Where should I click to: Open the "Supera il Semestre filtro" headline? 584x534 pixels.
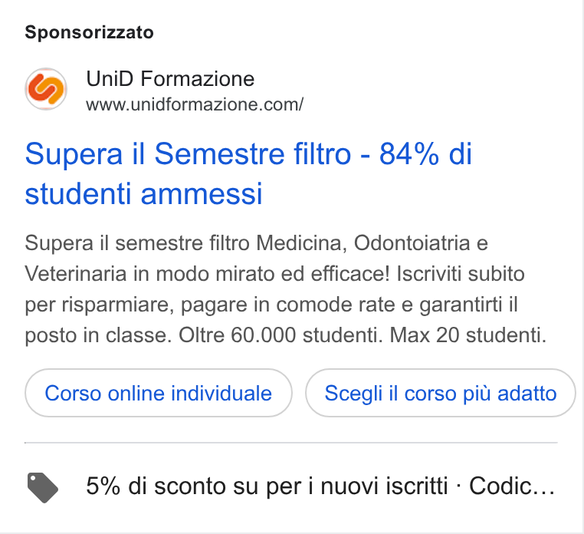248,173
